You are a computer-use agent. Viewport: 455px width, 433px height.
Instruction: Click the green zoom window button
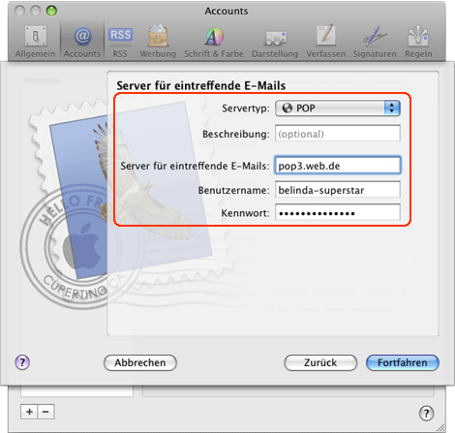[x=51, y=11]
